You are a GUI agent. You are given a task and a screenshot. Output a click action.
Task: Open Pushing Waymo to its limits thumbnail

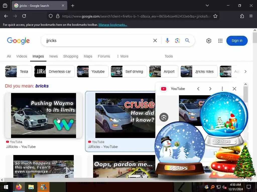point(43,115)
